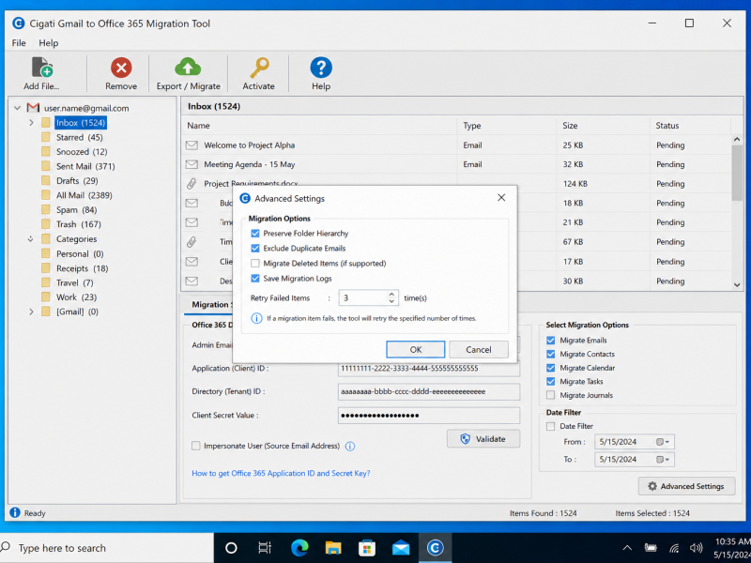751x563 pixels.
Task: Open How to get Office 365 Application ID link
Action: pos(281,474)
